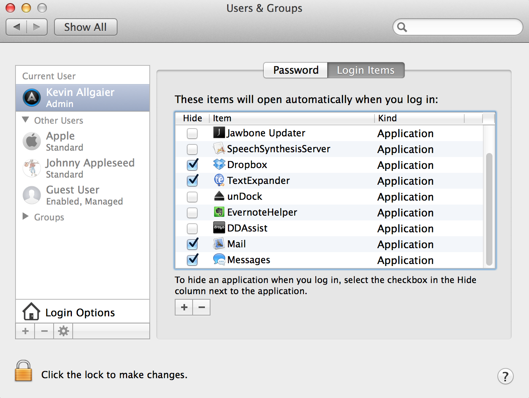Select the Login Items tab
This screenshot has width=529, height=398.
[x=366, y=70]
